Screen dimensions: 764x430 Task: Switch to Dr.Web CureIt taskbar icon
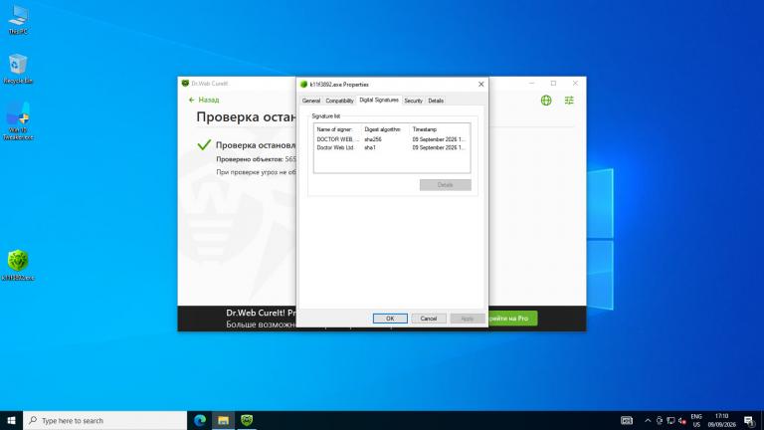[x=247, y=420]
